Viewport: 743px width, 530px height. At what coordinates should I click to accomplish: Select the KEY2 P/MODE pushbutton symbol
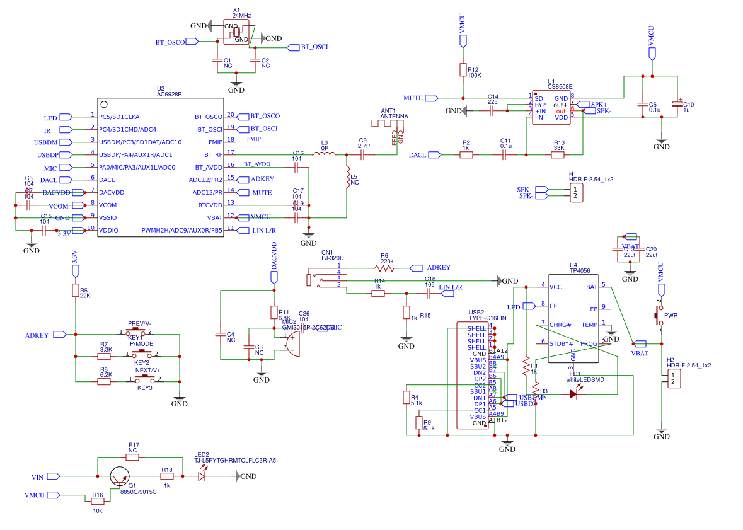[142, 353]
